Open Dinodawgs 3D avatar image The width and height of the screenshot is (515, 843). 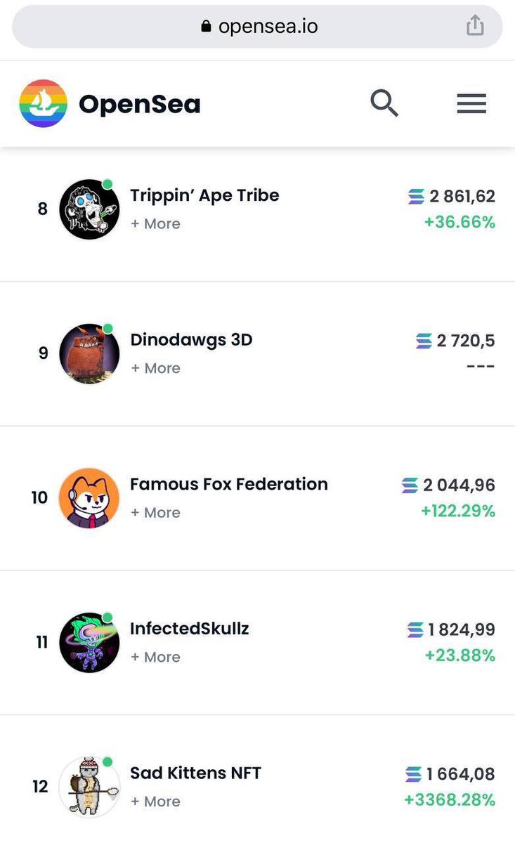[89, 353]
